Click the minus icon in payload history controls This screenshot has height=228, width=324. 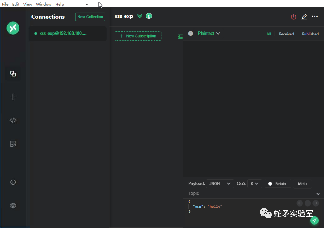308,203
